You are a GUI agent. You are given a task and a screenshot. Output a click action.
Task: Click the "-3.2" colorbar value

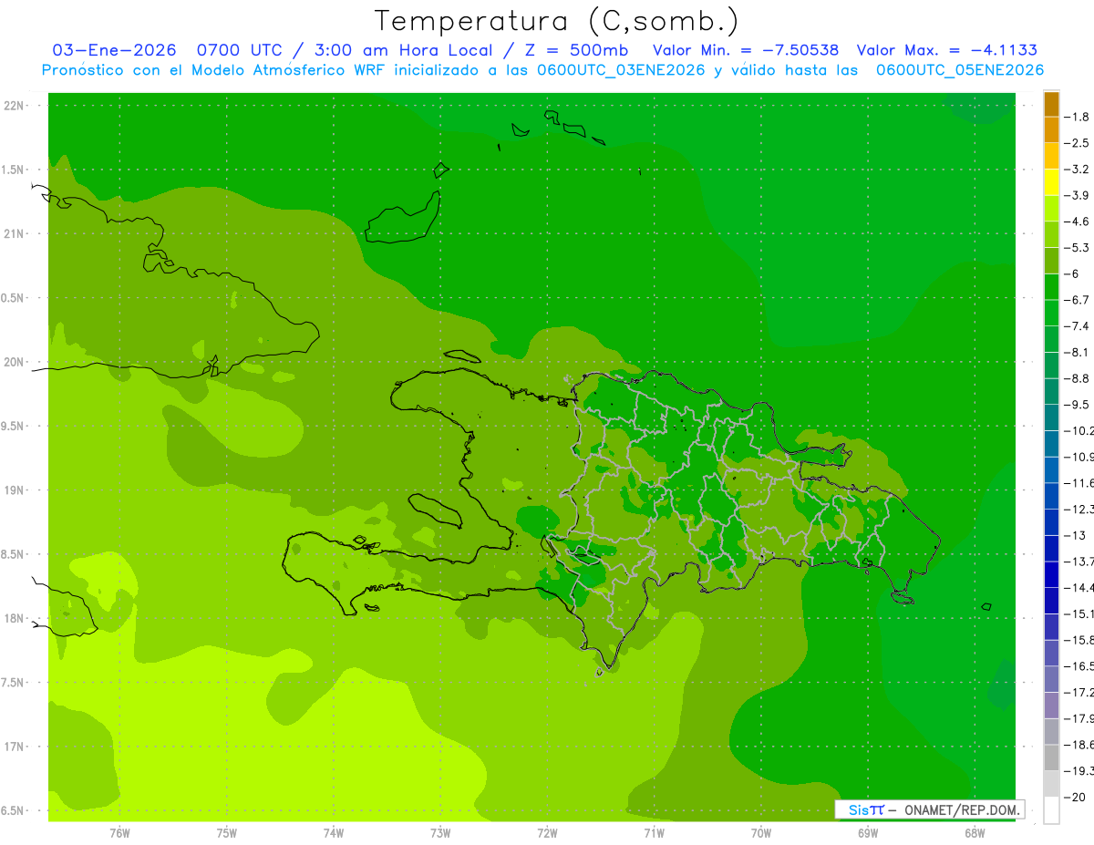(1078, 169)
